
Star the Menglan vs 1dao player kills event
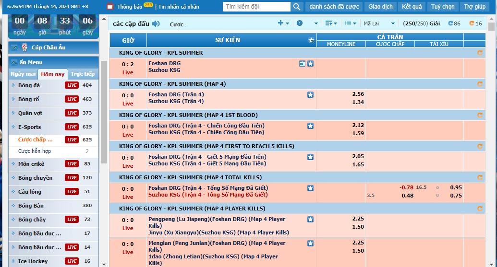(310, 244)
